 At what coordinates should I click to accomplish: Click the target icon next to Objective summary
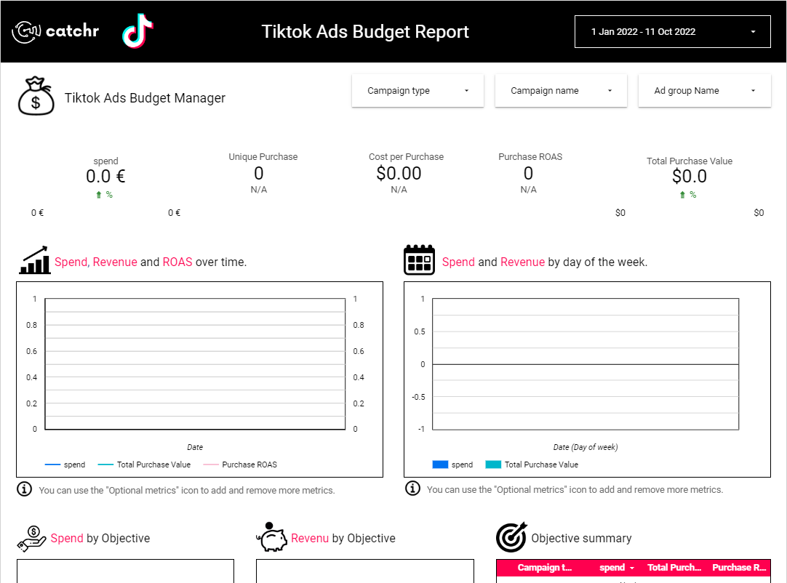click(x=511, y=537)
